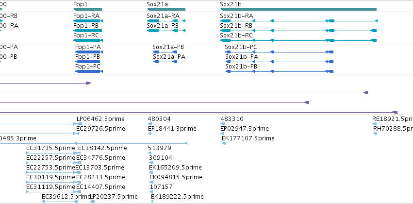Click the Sox21a gene bar
Image resolution: width=413 pixels, height=204 pixels.
[166, 9]
